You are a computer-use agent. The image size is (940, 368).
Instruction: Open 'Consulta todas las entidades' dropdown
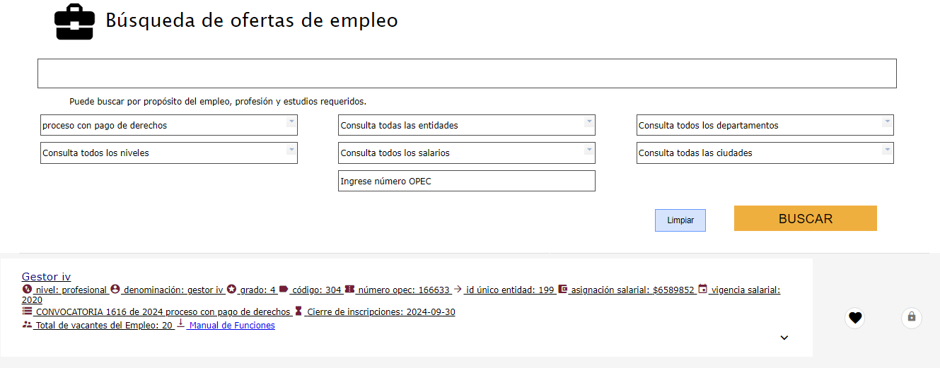pos(466,125)
